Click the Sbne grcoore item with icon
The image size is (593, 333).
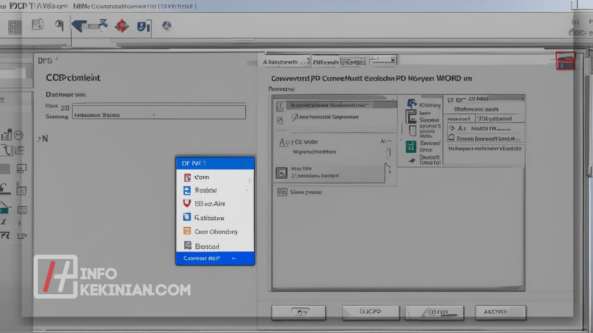click(301, 192)
